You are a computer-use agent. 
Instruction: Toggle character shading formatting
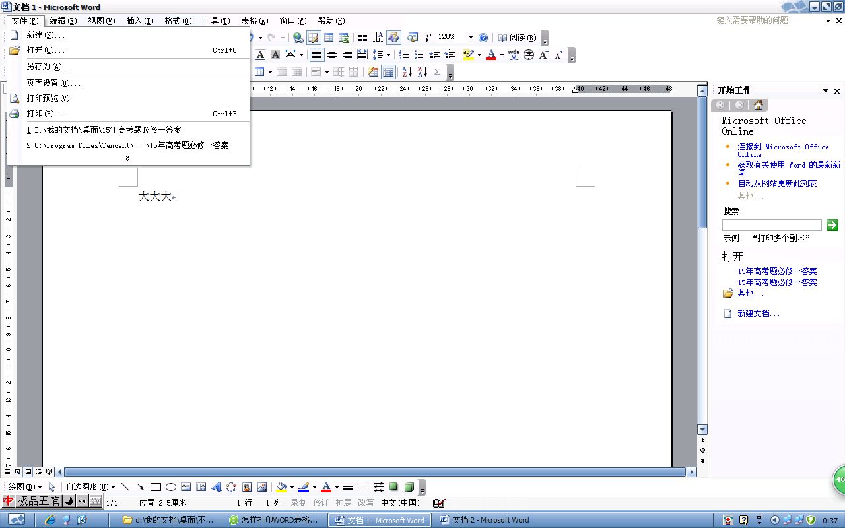tap(275, 55)
